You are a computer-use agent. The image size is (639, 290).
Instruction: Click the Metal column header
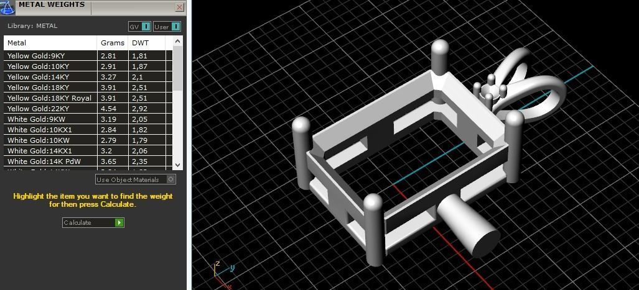(x=50, y=43)
